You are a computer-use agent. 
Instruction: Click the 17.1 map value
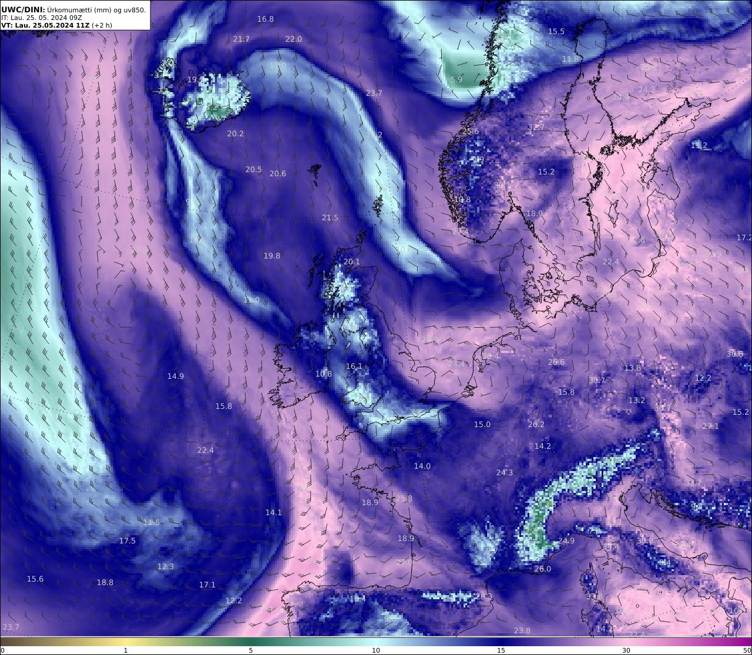click(x=207, y=585)
